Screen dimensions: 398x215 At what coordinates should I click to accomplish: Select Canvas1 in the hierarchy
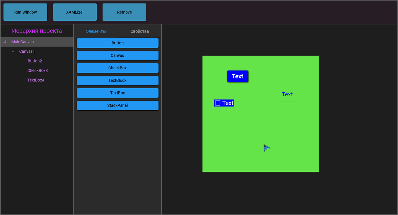click(27, 51)
